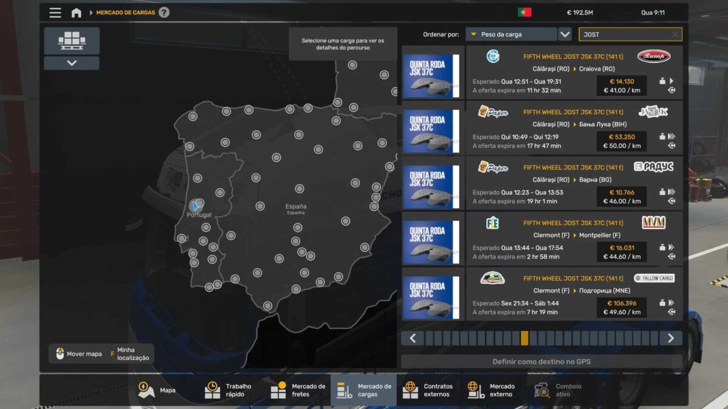Open the Mercado de fretes tab
Image resolution: width=728 pixels, height=409 pixels.
point(298,390)
